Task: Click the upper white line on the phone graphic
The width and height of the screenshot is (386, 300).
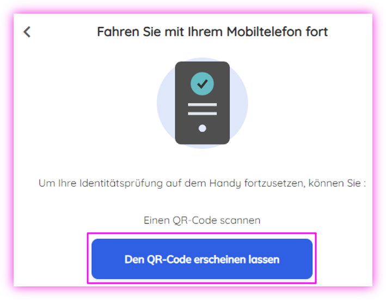Action: click(x=203, y=105)
